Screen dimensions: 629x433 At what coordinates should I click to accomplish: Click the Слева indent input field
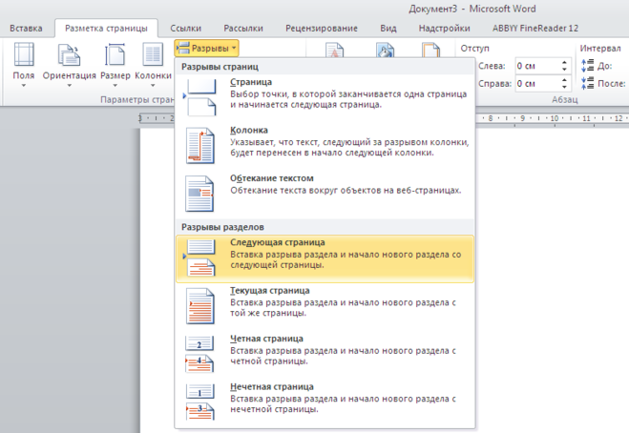point(537,66)
